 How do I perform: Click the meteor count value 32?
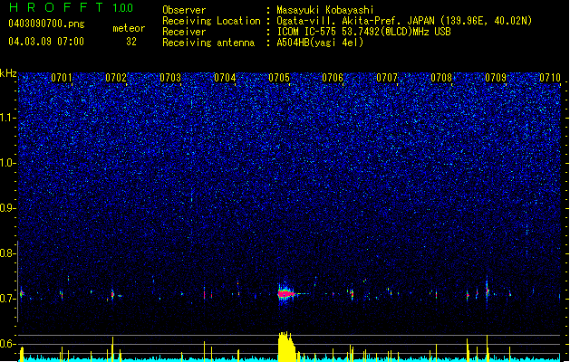pos(131,42)
